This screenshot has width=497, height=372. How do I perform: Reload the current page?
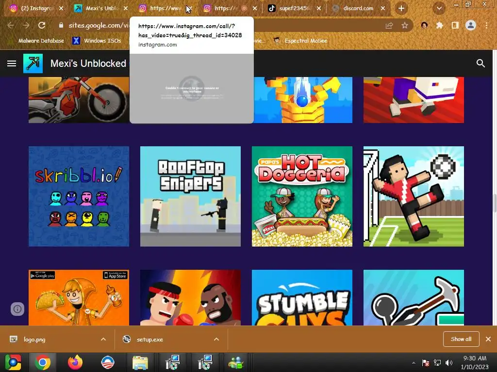[42, 25]
